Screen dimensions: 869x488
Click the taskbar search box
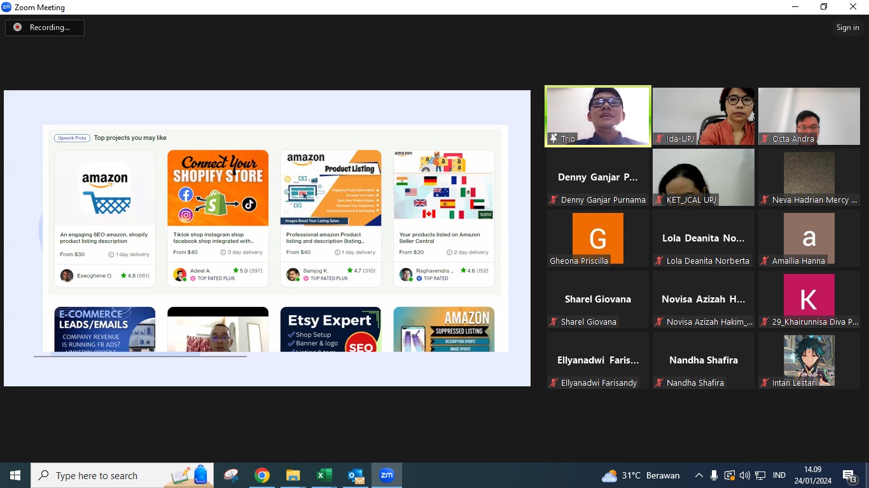pos(122,475)
